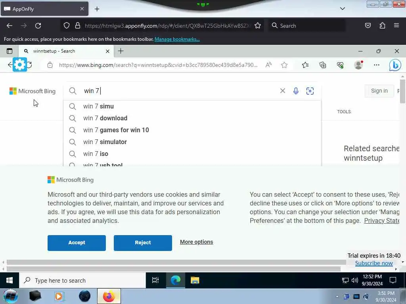The height and width of the screenshot is (304, 406).
Task: Open the Windows 10 Start button
Action: click(x=10, y=280)
